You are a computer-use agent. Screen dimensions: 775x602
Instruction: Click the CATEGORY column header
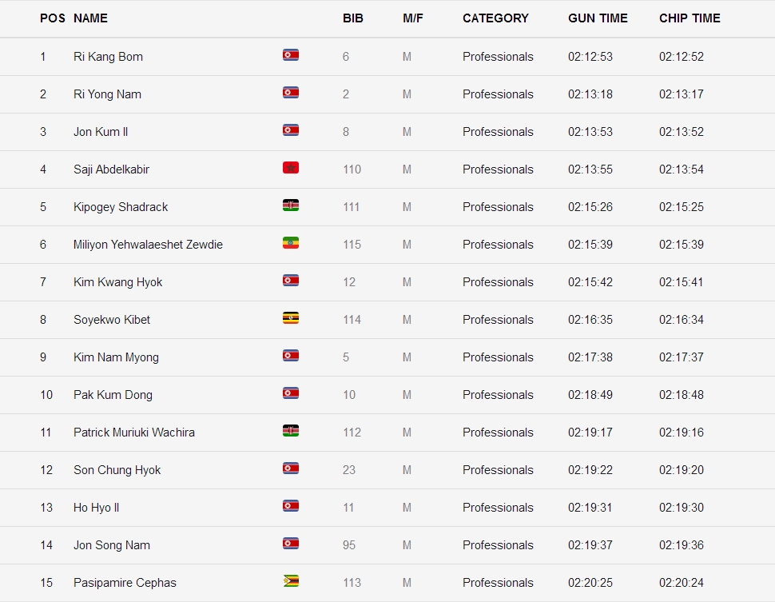point(495,18)
